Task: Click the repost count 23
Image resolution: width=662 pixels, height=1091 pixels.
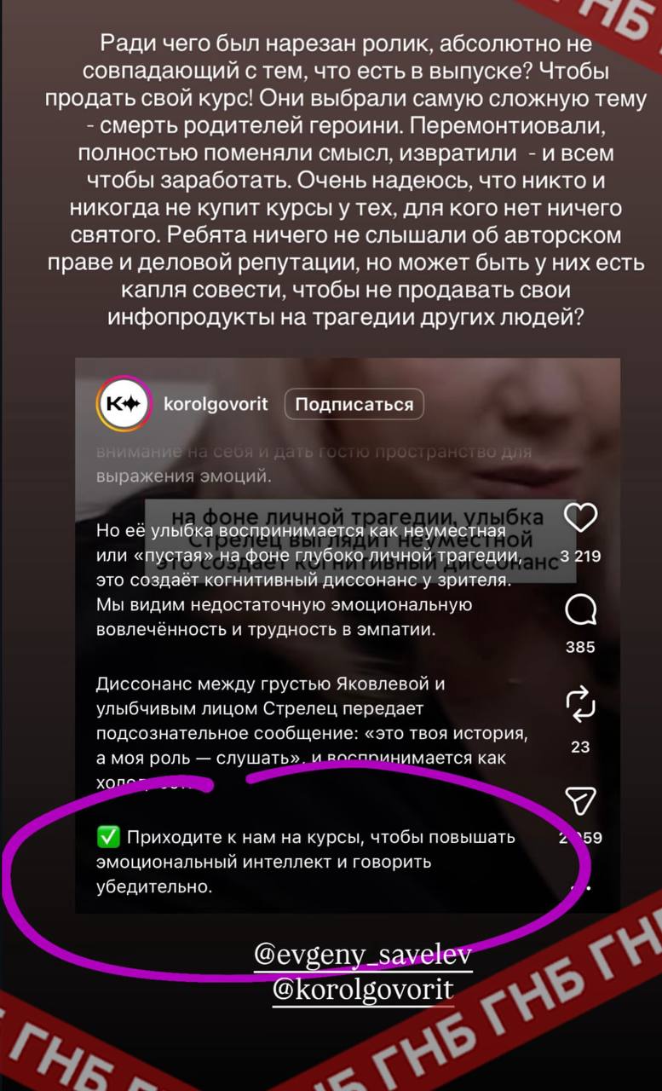Action: point(580,747)
